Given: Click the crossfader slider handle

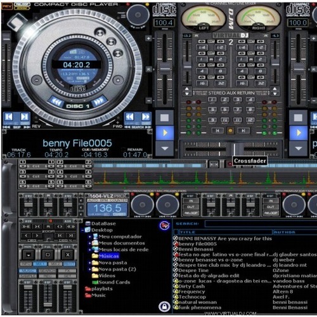Looking at the screenshot, I should click(235, 149).
